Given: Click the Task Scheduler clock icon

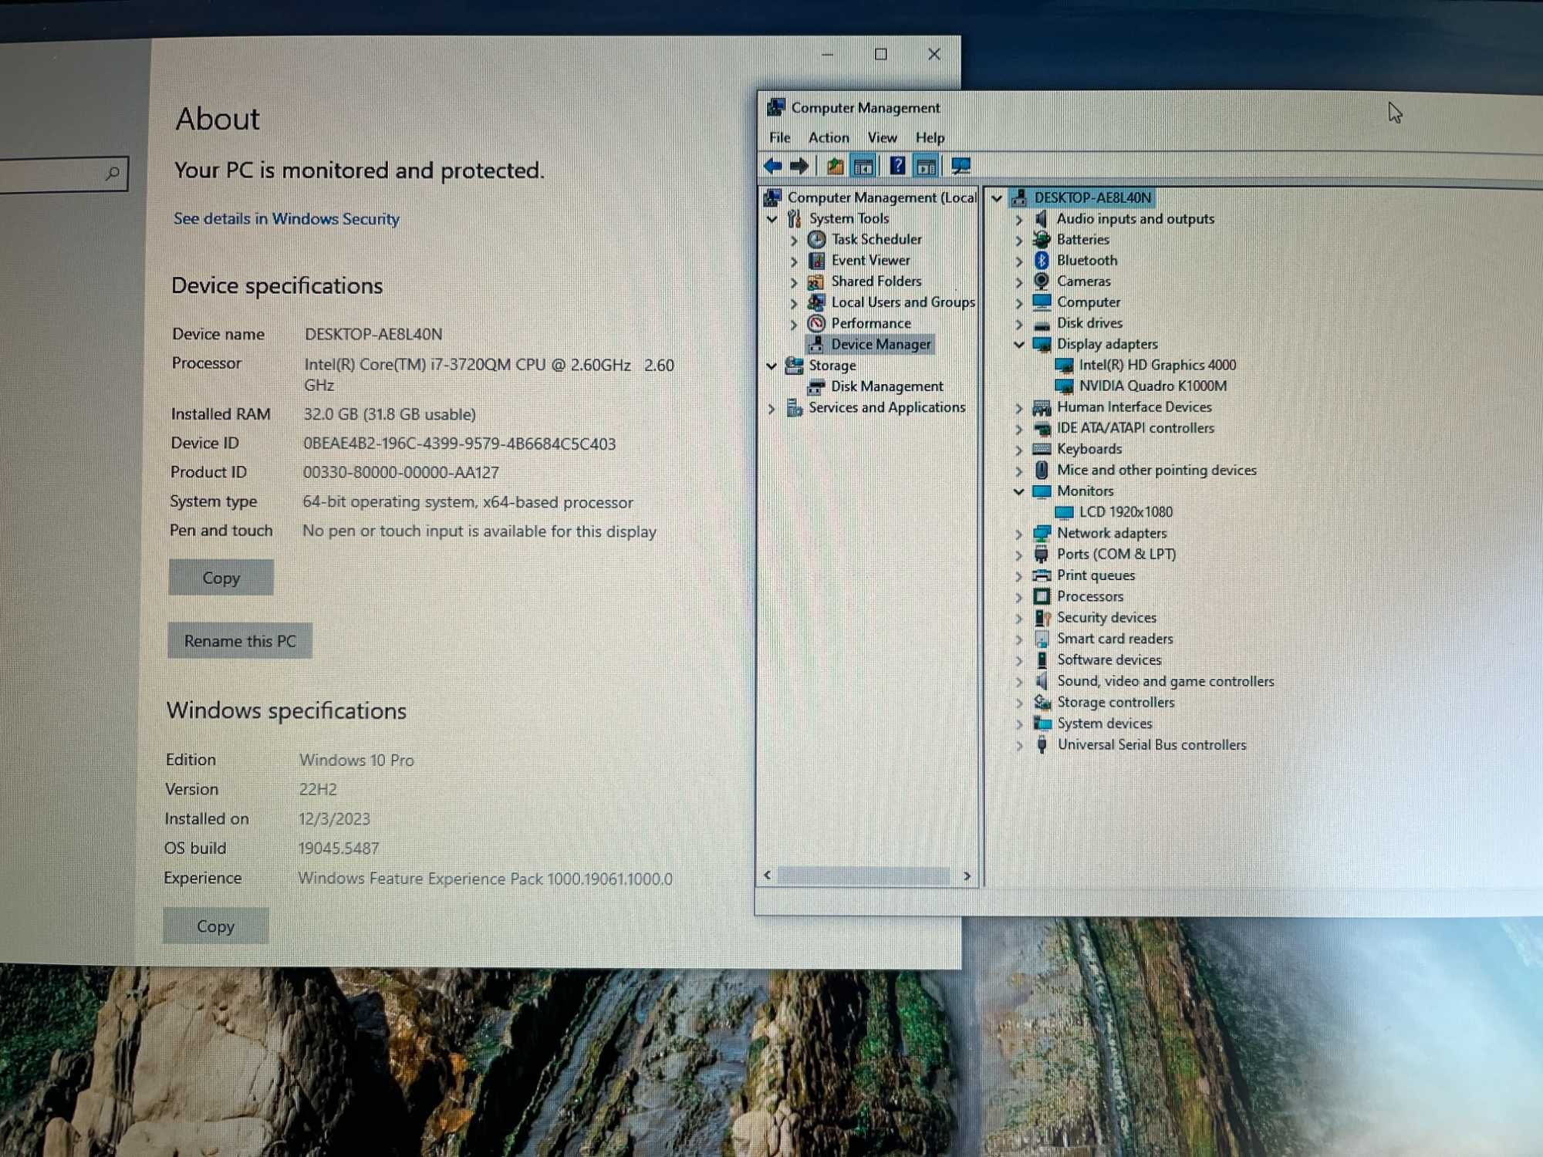Looking at the screenshot, I should click(x=816, y=240).
